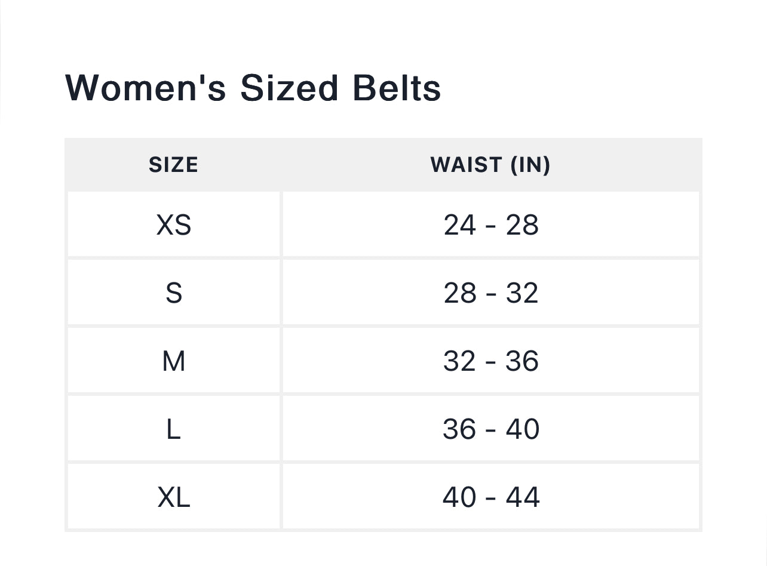This screenshot has width=767, height=566.
Task: Select the XS size cell
Action: coord(173,225)
